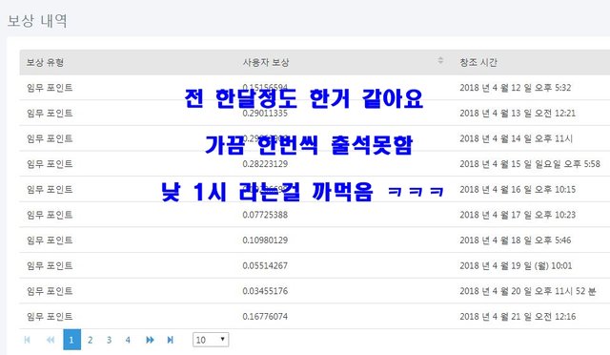Click 임무 포인트 in the 0.05514267 row

point(50,265)
